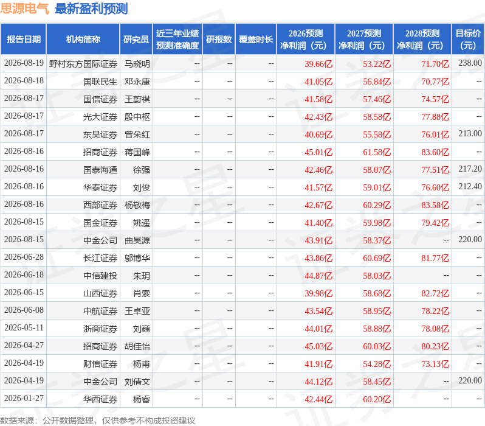Viewport: 485px width, 426px height.
Task: Click the 2026预测净利润 column header
Action: (x=306, y=40)
